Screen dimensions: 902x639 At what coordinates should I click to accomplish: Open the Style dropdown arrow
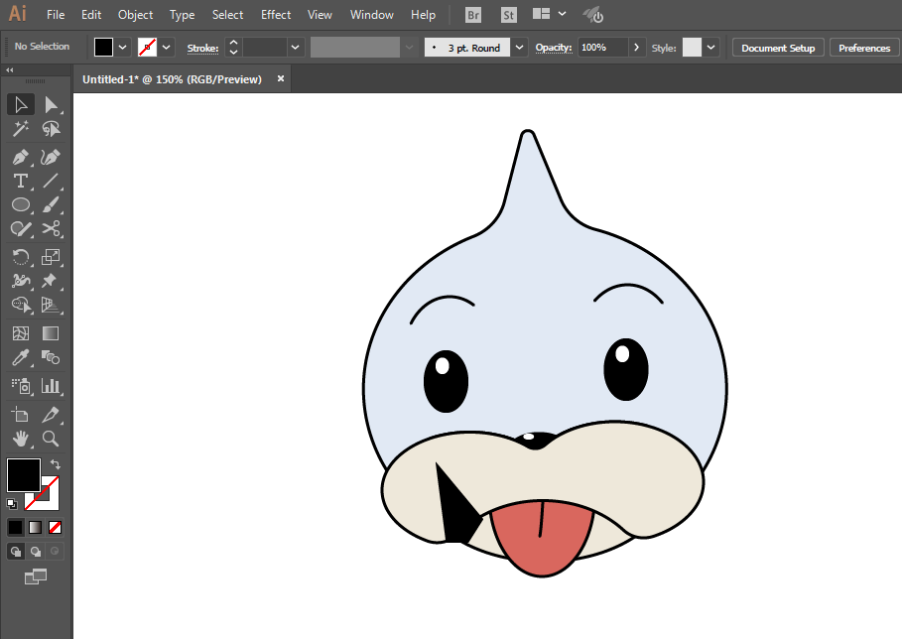click(711, 48)
